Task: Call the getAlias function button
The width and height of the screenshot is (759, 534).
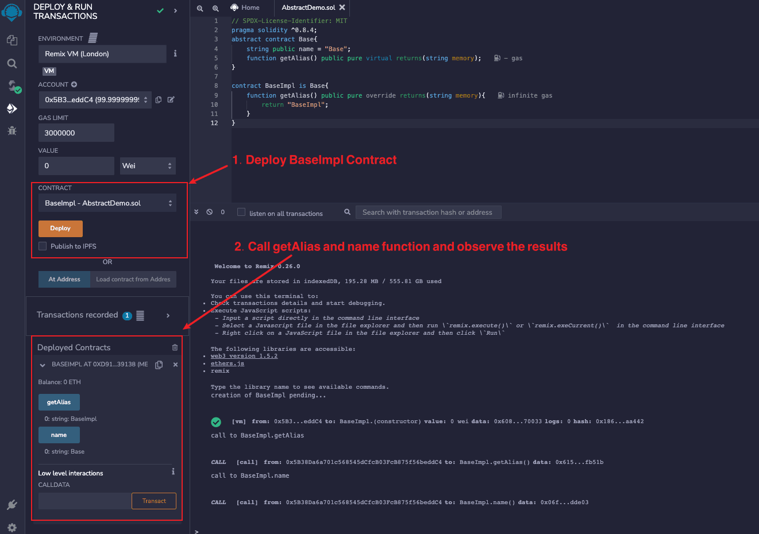Action: click(59, 403)
